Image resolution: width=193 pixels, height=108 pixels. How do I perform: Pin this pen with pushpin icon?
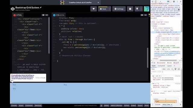click(137, 9)
